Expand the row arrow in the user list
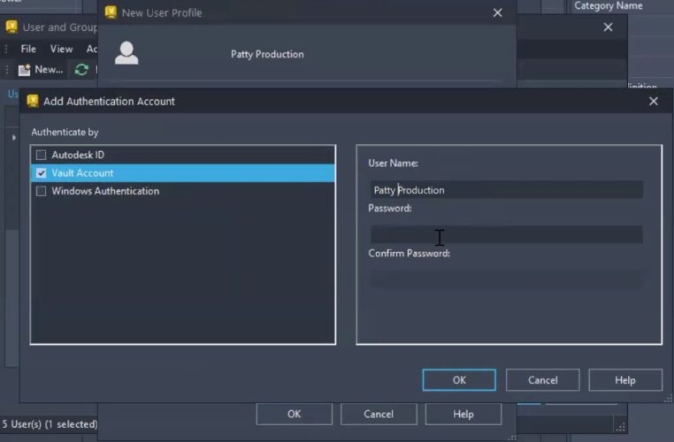674x442 pixels. [x=14, y=137]
